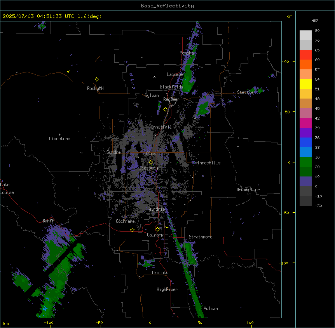Click the Olds city label
Viewport: 335px width, 328px height.
pos(151,153)
